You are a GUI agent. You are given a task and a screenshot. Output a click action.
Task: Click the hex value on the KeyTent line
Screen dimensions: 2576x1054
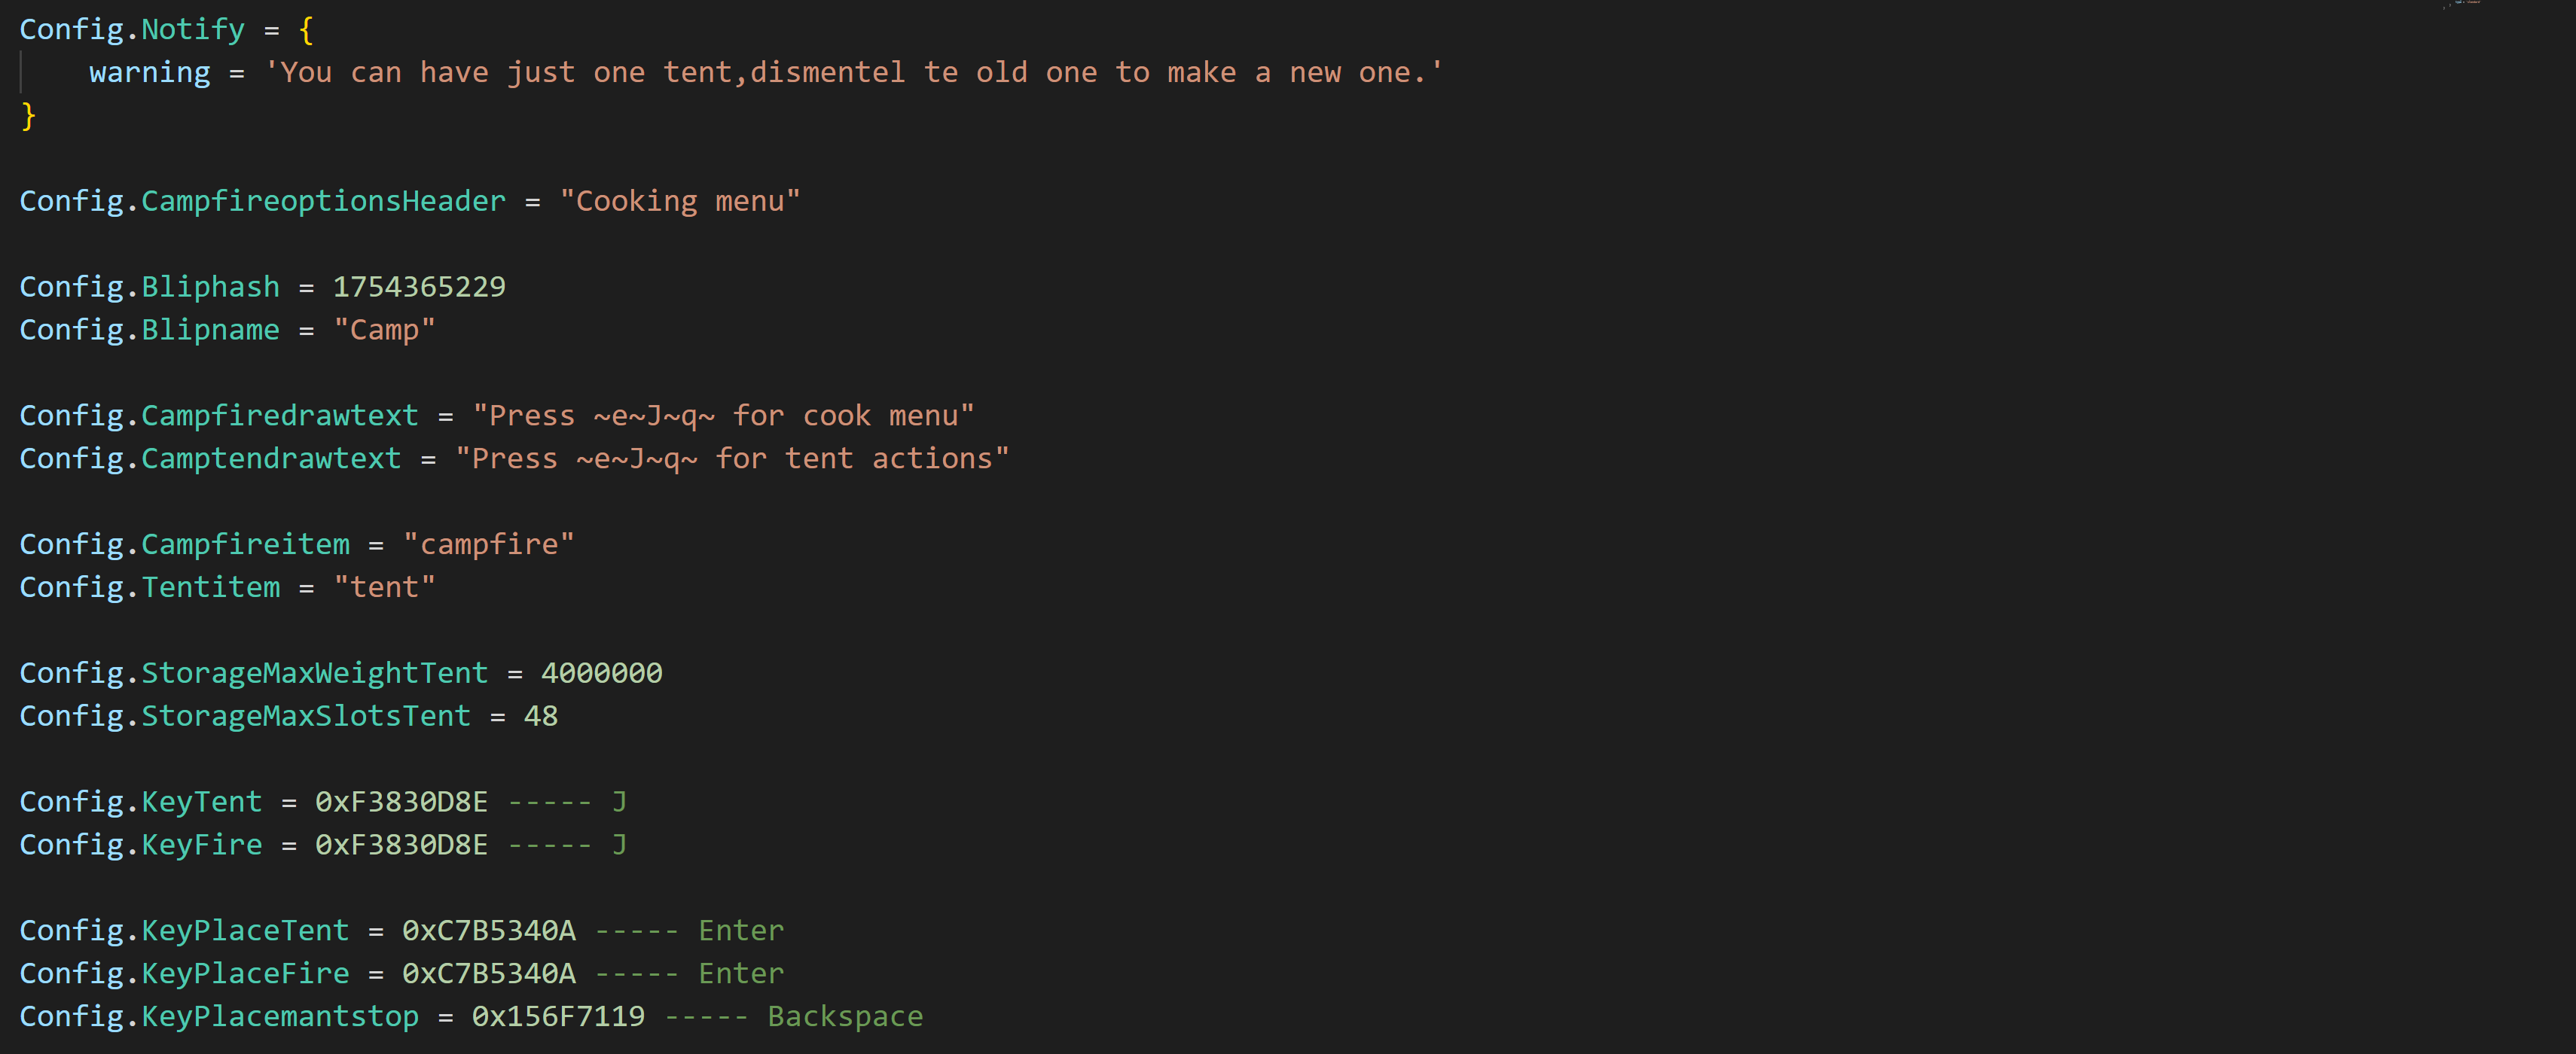[401, 803]
